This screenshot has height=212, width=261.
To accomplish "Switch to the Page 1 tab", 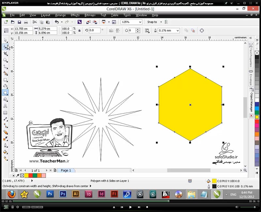I will (66, 170).
